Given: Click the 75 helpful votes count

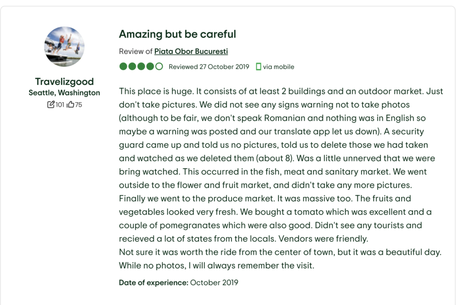Looking at the screenshot, I should pos(78,104).
